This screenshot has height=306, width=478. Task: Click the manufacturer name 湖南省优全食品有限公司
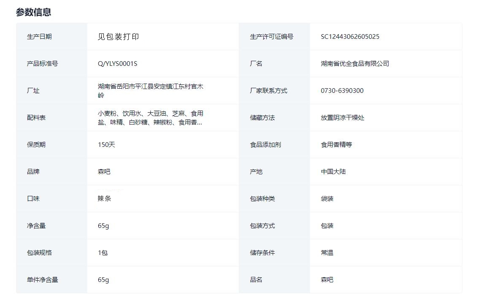coord(354,64)
